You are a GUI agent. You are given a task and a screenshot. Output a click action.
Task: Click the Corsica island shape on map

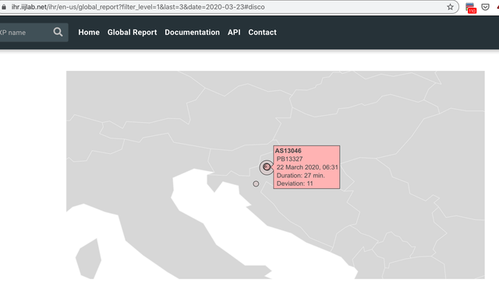pos(88,257)
